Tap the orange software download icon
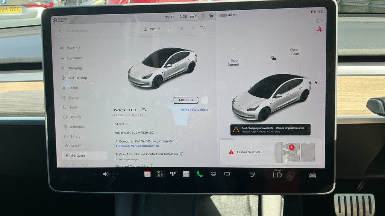 (170, 28)
